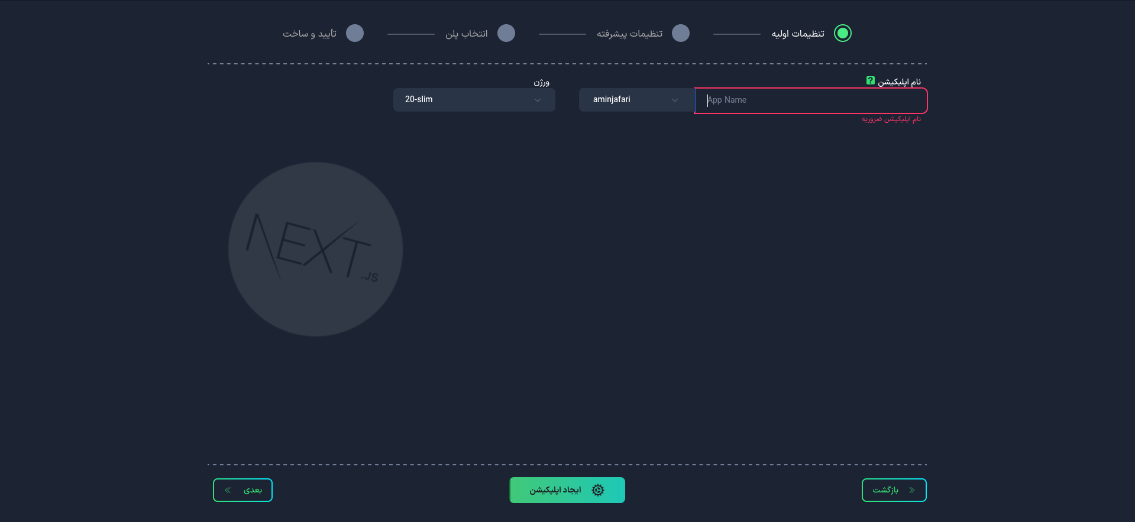Screen dimensions: 1135x522
Task: Click the double chevron in بازگشت button
Action: 911,490
